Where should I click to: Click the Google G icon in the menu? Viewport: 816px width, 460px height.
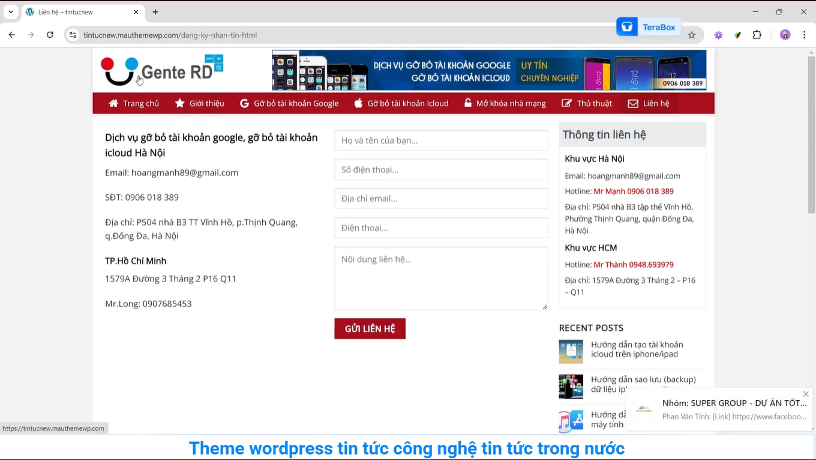pos(244,103)
